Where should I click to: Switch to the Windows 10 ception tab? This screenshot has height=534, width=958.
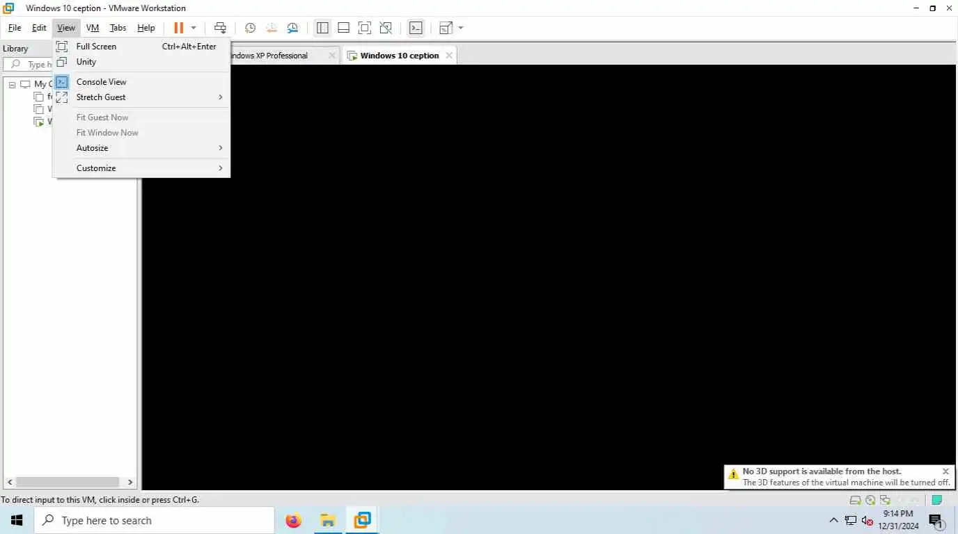pos(400,56)
